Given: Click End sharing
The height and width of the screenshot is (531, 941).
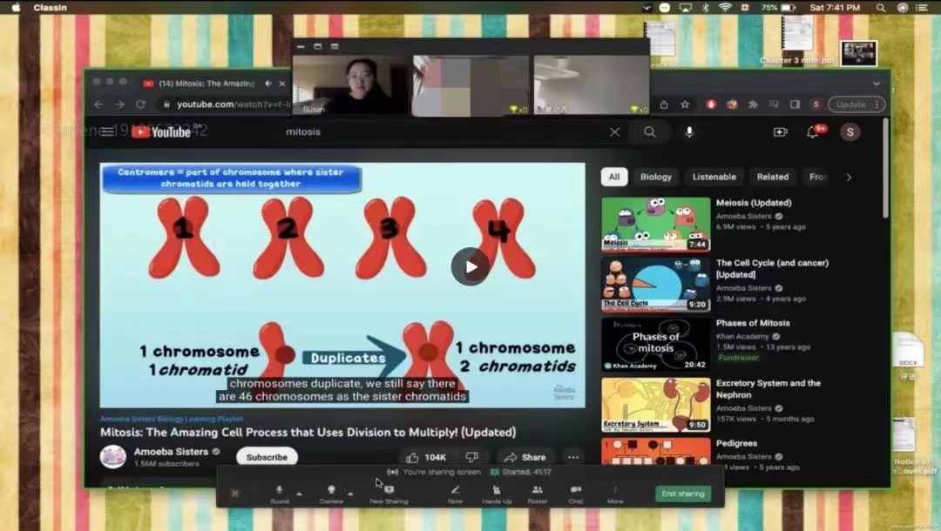Looking at the screenshot, I should pyautogui.click(x=683, y=494).
